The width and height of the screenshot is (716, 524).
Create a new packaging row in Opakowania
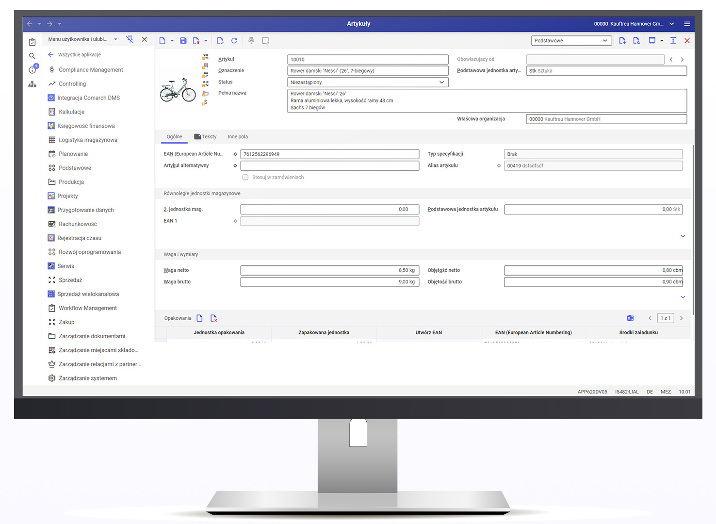(x=199, y=318)
